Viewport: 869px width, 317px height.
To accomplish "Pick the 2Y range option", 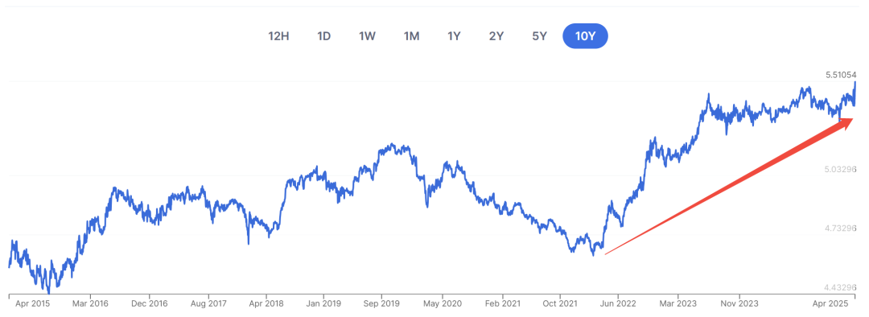I will point(496,36).
